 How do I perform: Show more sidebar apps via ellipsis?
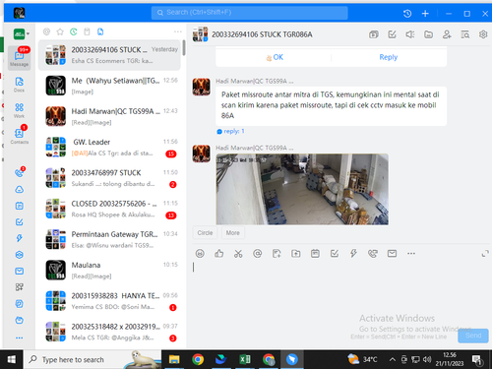(x=19, y=338)
